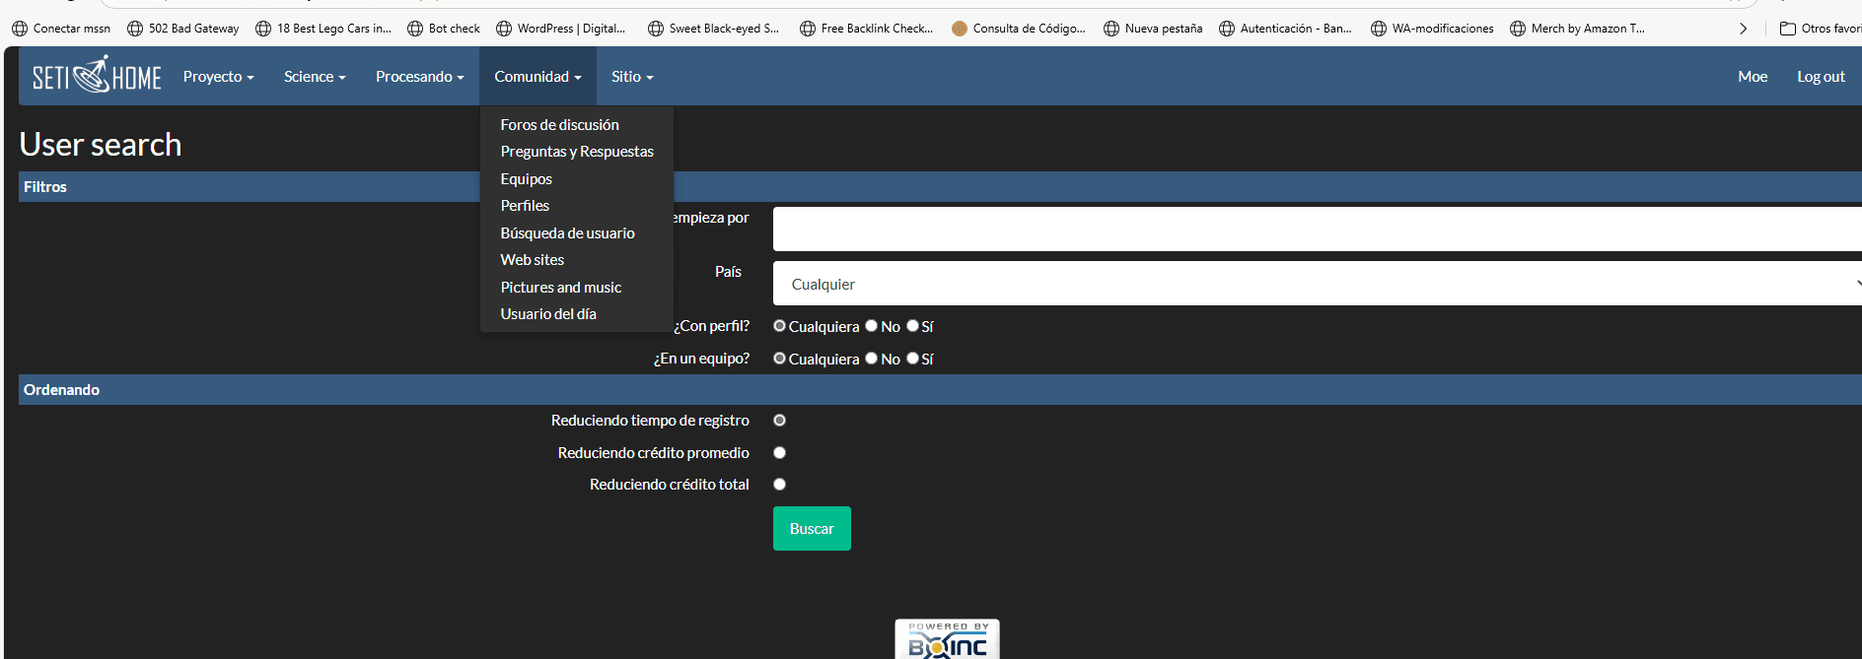
Task: Click the SETI@HOME logo
Action: [97, 76]
